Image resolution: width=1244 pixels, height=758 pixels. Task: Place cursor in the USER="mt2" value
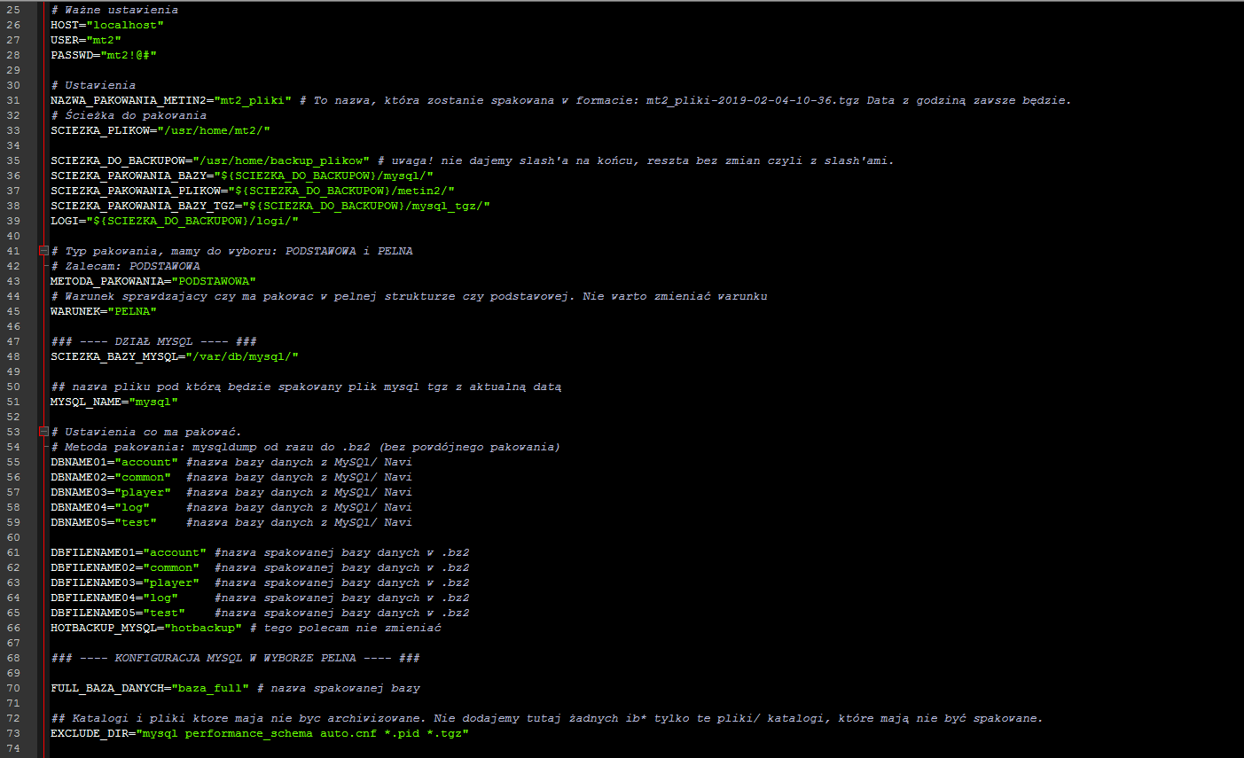click(x=104, y=40)
